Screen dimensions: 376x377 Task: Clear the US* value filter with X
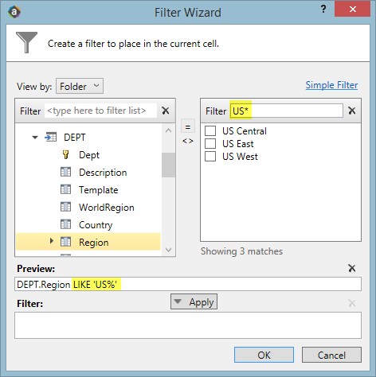[352, 111]
